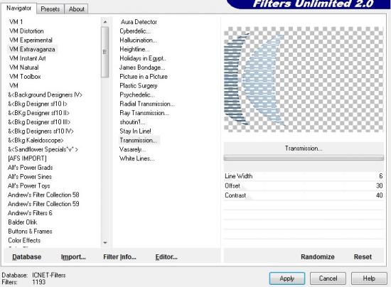Click Randomize to shuffle settings
The height and width of the screenshot is (287, 391).
[318, 257]
